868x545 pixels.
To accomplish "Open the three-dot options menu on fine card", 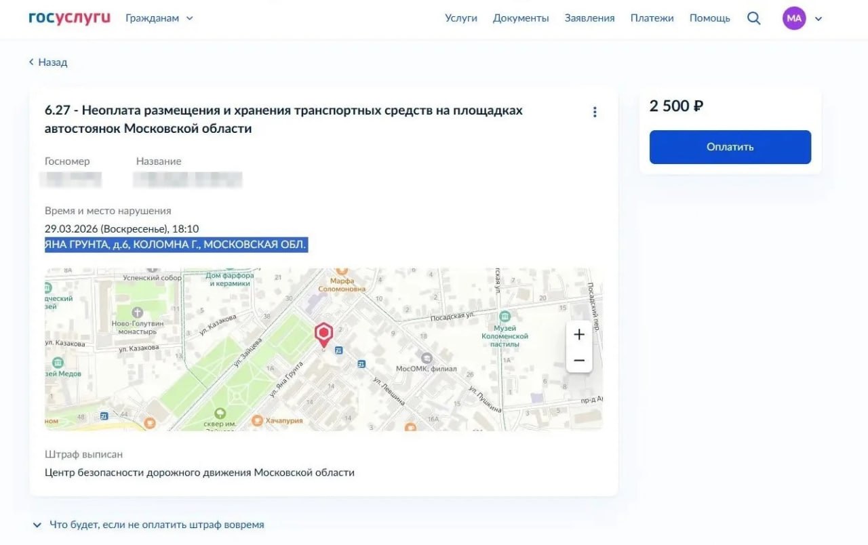I will 595,112.
